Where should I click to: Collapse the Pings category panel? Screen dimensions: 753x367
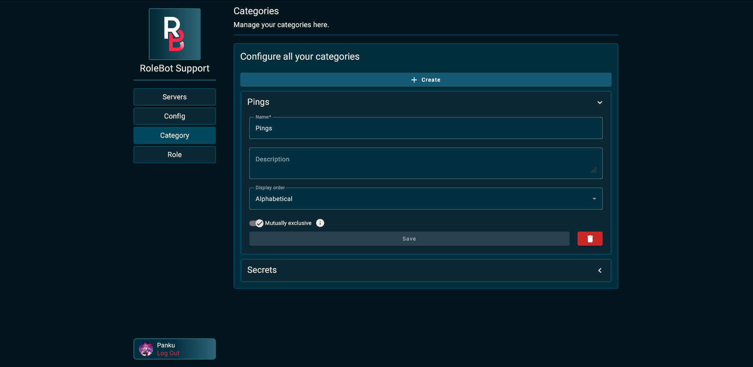pyautogui.click(x=599, y=102)
